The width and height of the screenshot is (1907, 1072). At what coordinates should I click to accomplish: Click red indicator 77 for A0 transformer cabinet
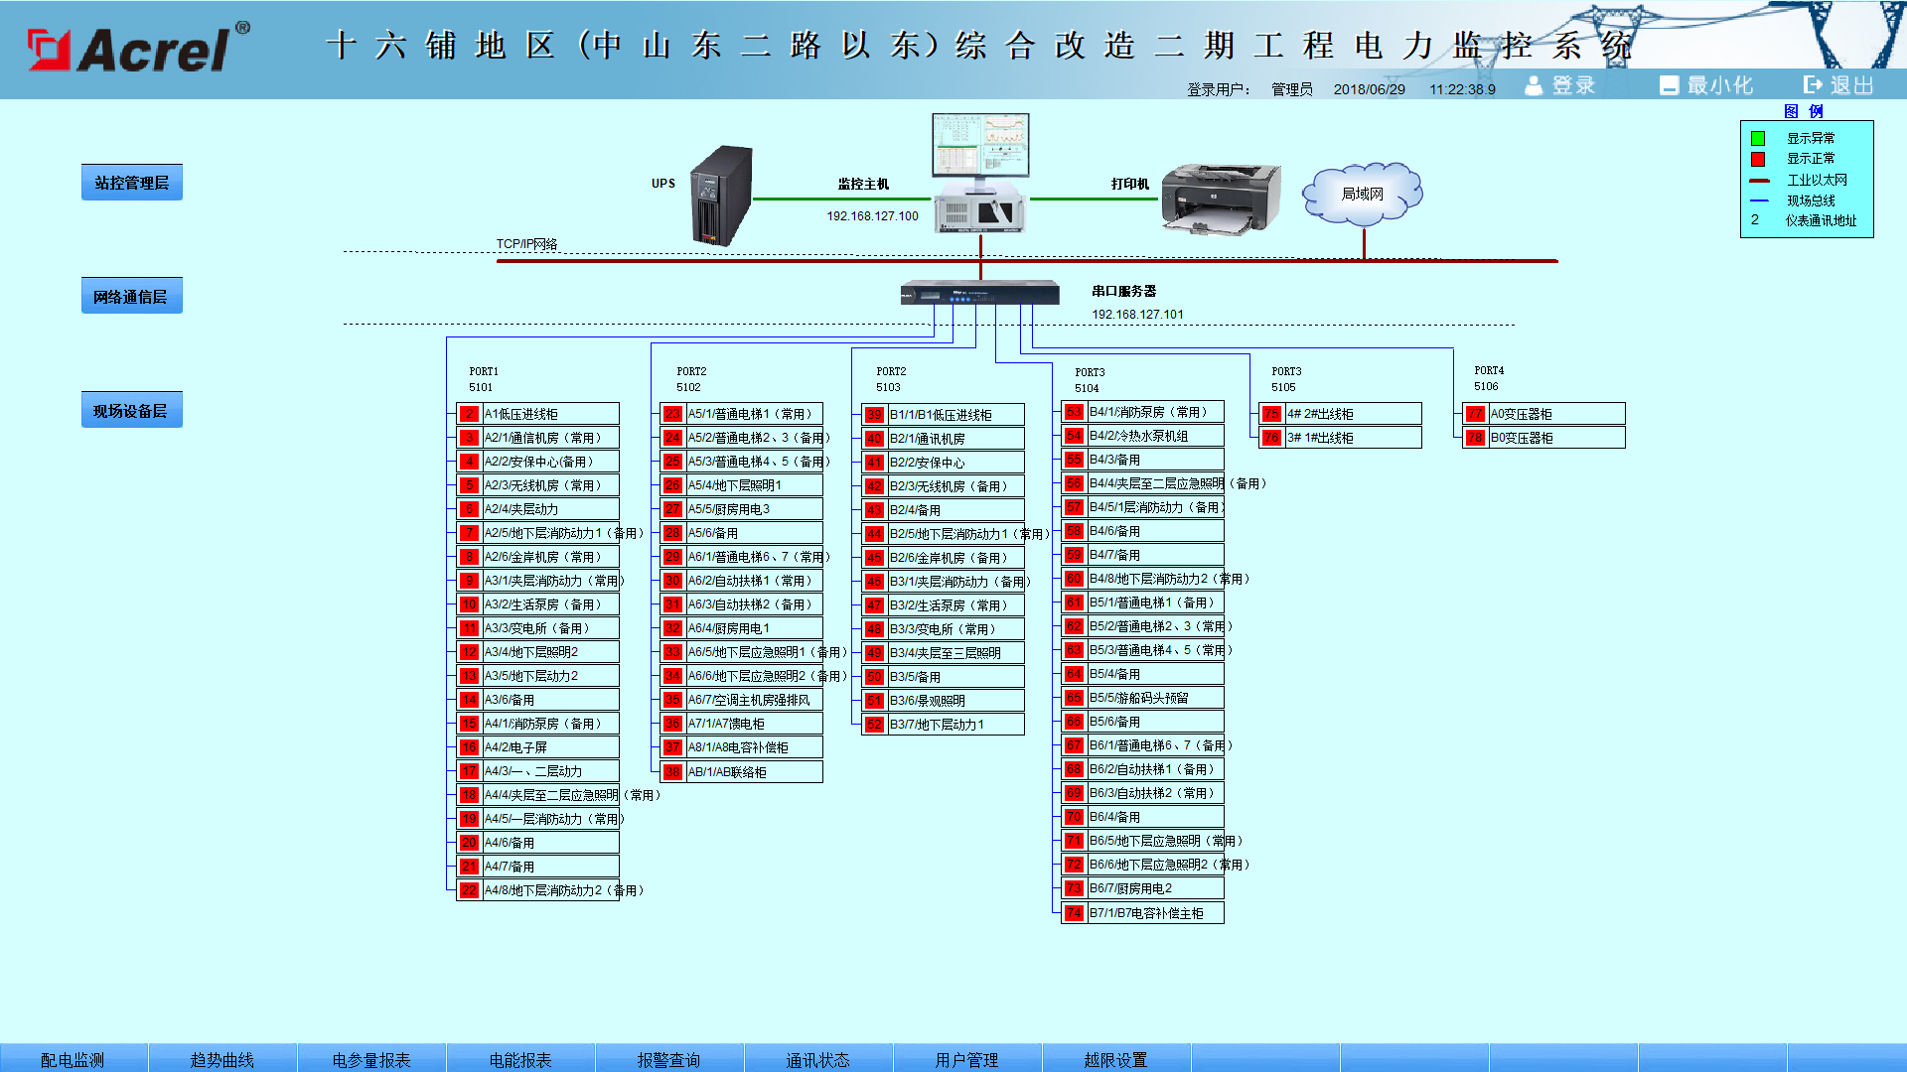(1475, 414)
